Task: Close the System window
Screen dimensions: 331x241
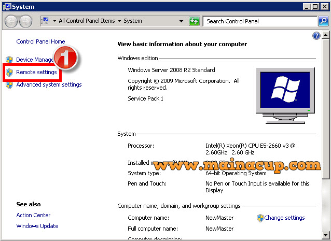Action: (324, 7)
